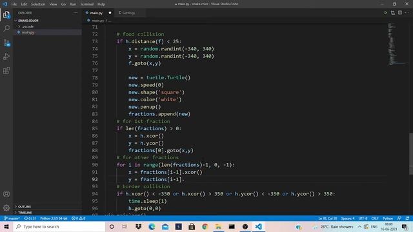Place cursor on '# food collision' comment
The image size is (413, 232).
point(140,34)
